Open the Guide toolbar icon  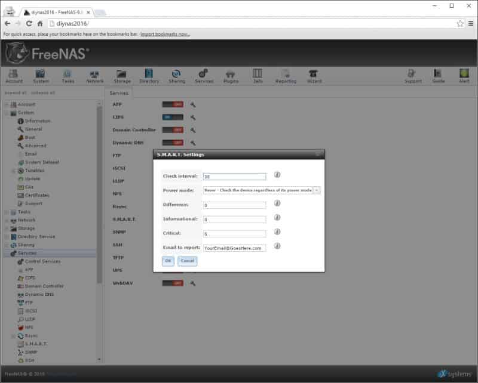tap(438, 76)
